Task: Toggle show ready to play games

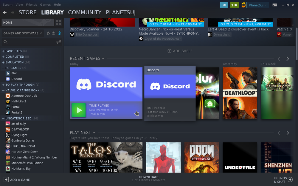Action: point(60,33)
